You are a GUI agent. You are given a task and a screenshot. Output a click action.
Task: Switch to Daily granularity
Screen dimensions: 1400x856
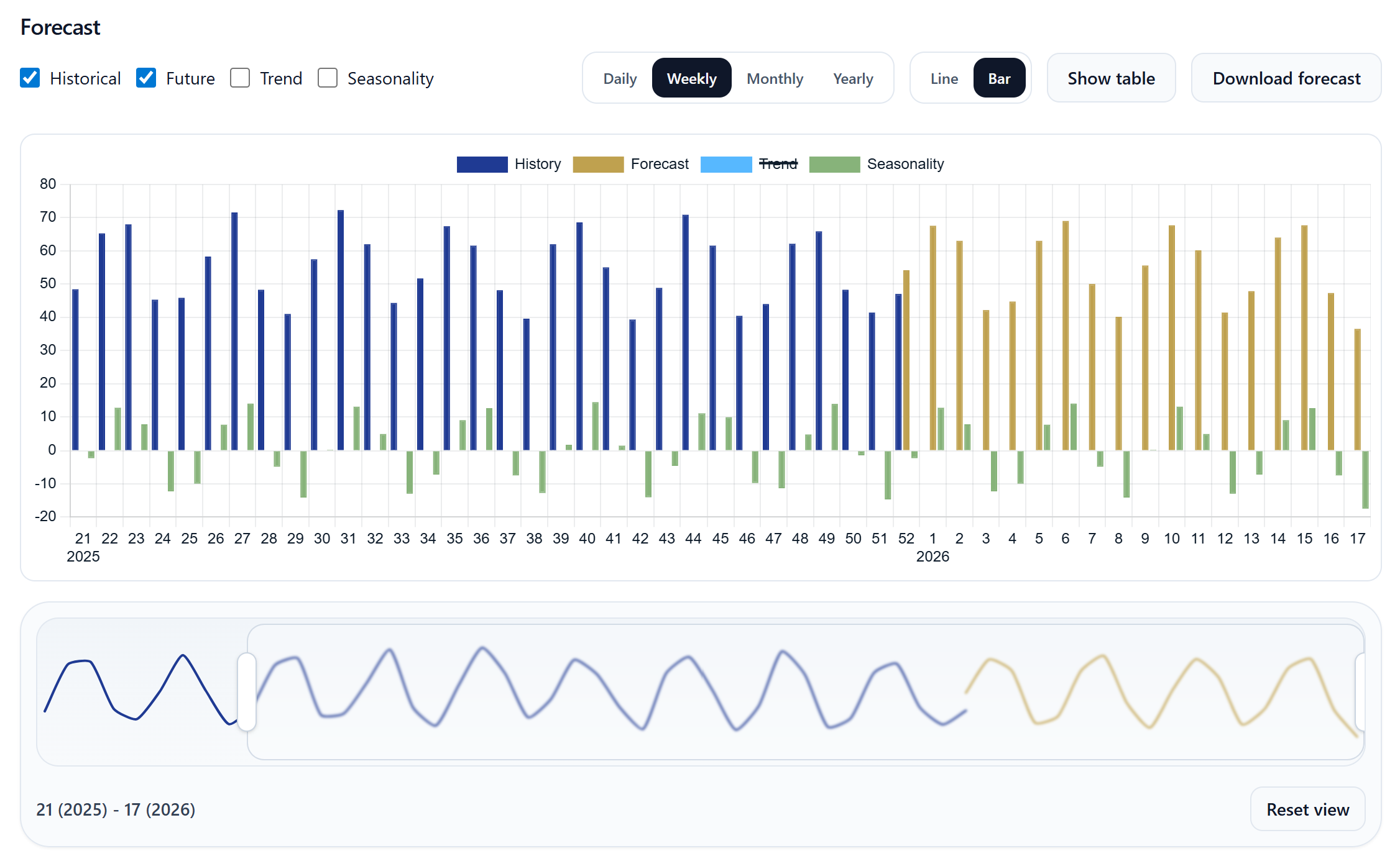tap(619, 78)
